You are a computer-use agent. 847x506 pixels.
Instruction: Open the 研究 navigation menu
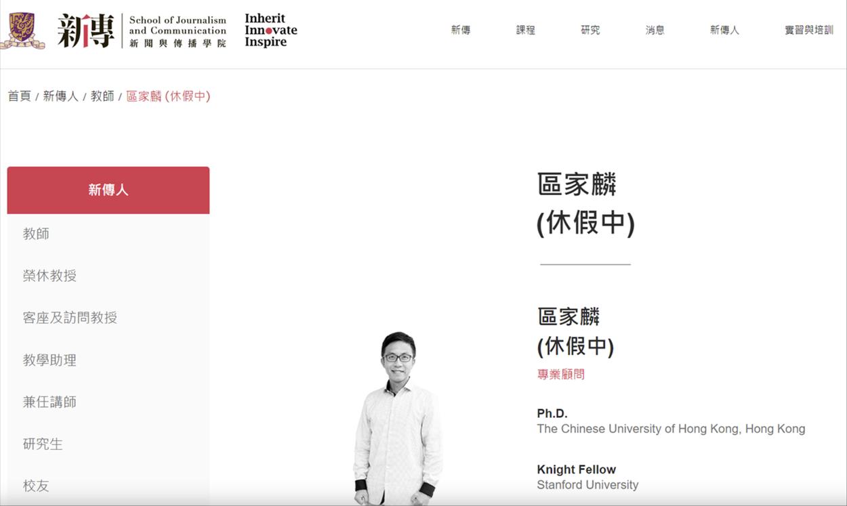(x=590, y=30)
